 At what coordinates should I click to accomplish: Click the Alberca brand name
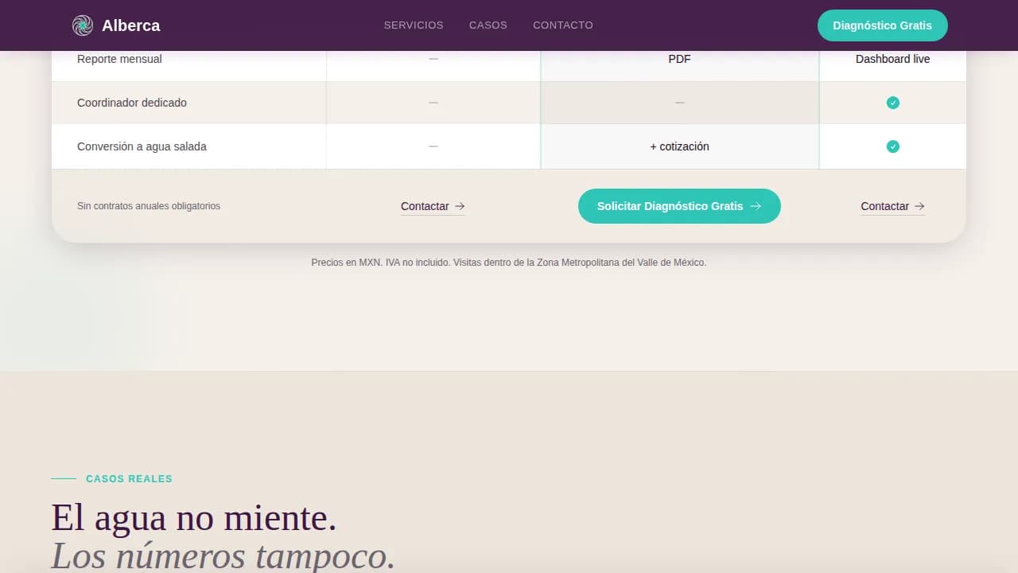pos(131,25)
